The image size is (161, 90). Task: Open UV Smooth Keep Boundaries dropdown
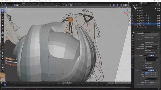151,46
